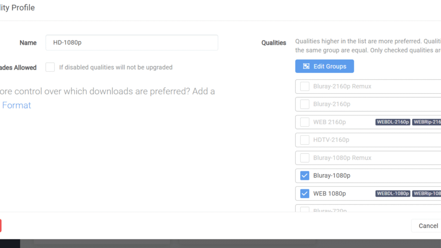Toggle the Upgrades Allowed checkbox
Viewport: 441px width, 248px height.
pos(50,67)
